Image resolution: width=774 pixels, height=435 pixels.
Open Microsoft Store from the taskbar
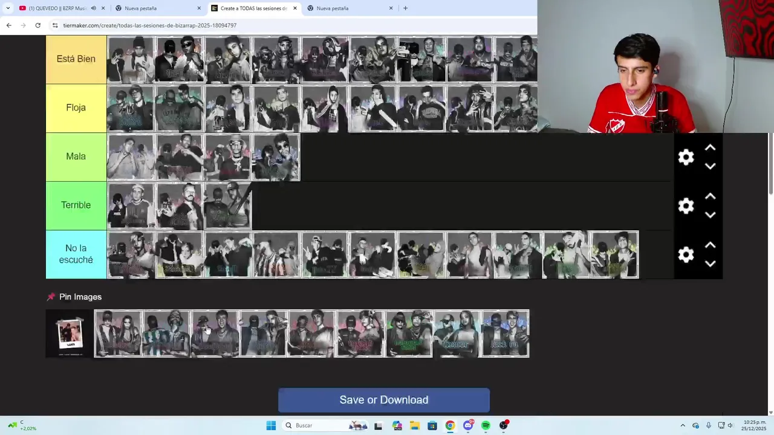[432, 425]
